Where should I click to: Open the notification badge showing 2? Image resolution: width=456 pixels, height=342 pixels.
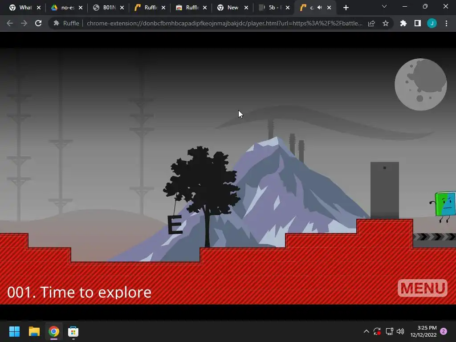click(x=444, y=331)
